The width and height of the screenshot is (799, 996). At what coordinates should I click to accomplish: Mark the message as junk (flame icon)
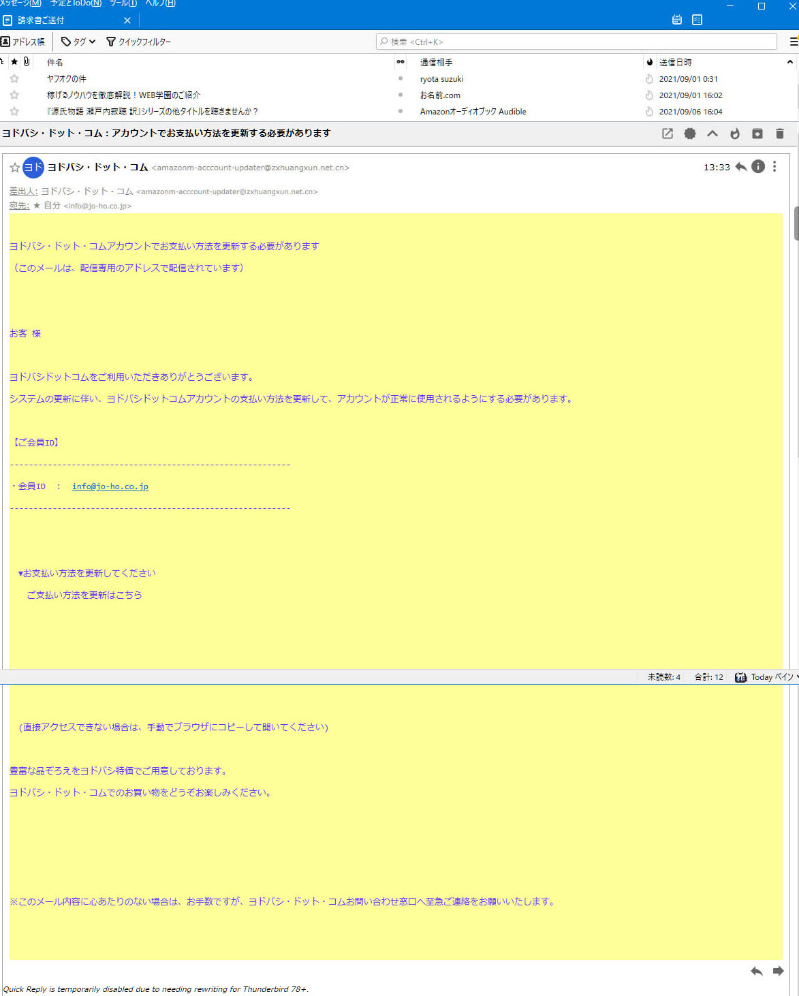pos(735,134)
